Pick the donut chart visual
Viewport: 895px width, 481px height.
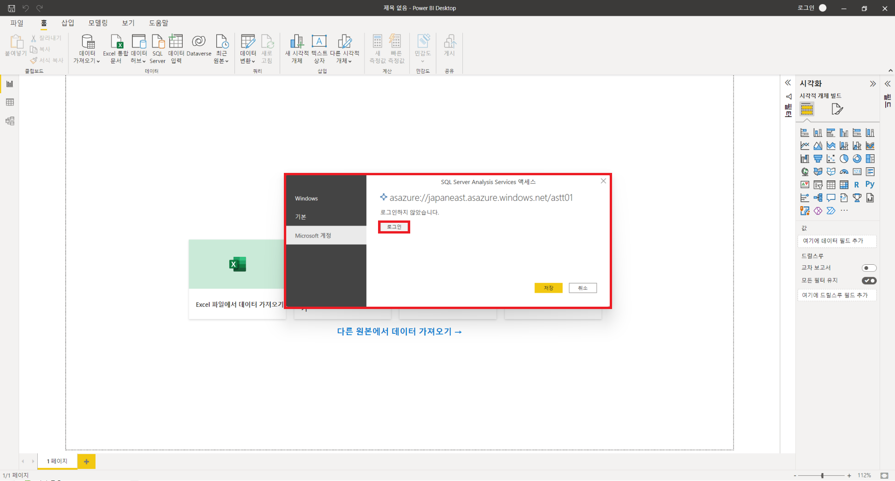(857, 159)
